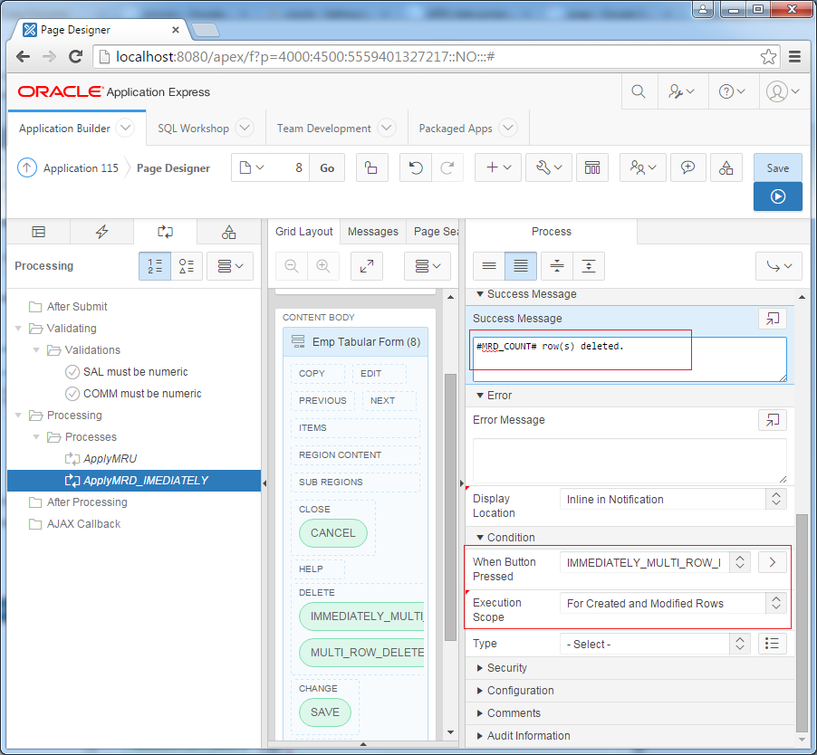This screenshot has height=755, width=817.
Task: Run the page with play button
Action: pyautogui.click(x=778, y=196)
